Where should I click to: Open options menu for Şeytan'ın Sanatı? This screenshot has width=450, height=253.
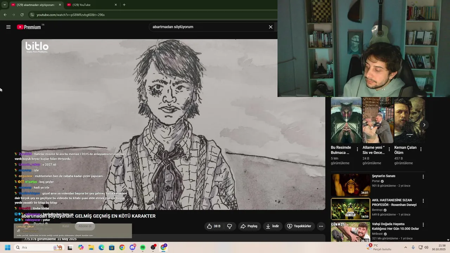423,177
